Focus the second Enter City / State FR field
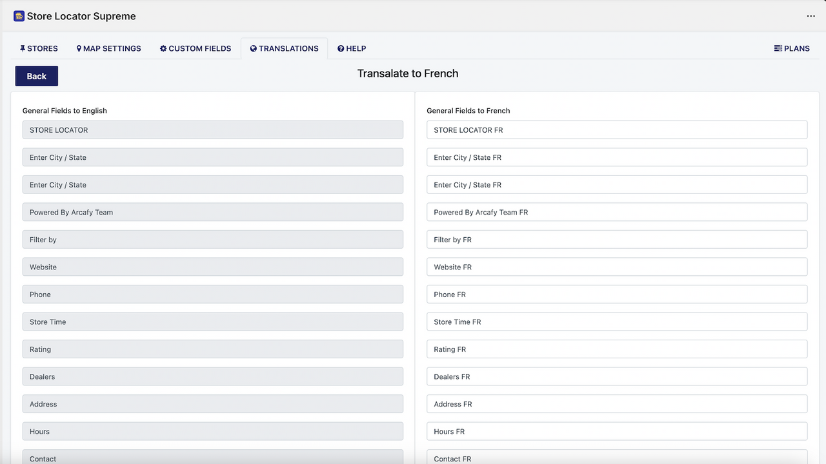 [617, 184]
